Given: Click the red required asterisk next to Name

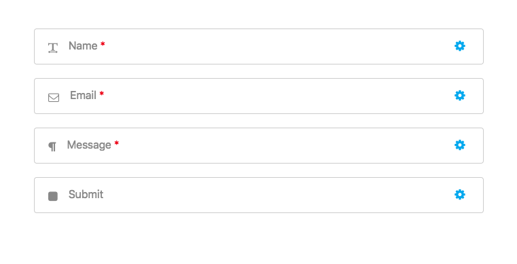Looking at the screenshot, I should tap(103, 44).
